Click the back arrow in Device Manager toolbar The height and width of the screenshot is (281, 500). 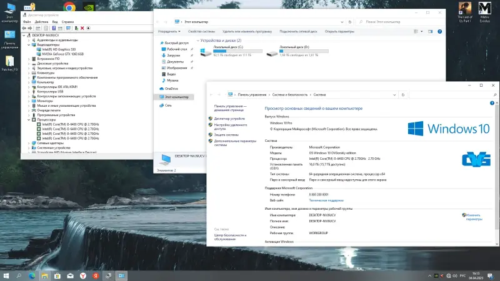24,28
